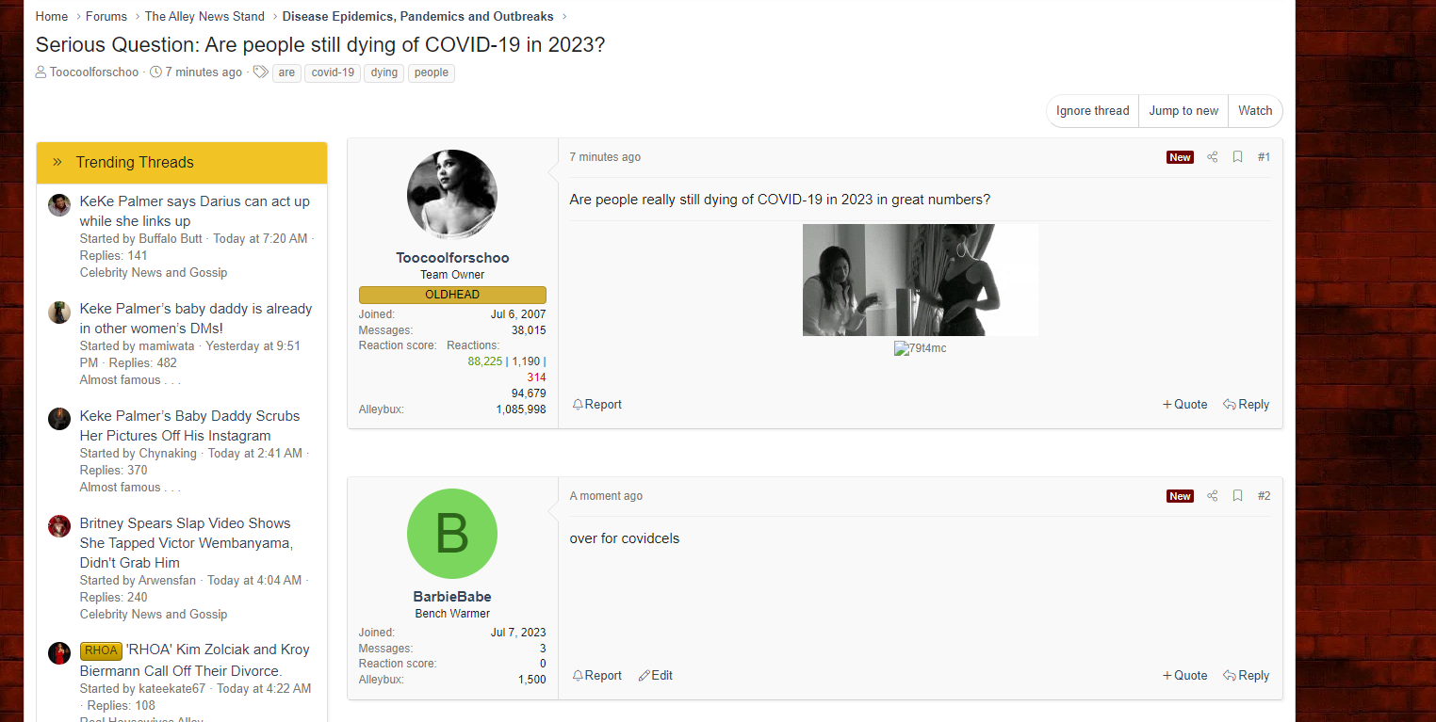
Task: Open Toocoolforschoo's profile avatar
Action: point(452,195)
